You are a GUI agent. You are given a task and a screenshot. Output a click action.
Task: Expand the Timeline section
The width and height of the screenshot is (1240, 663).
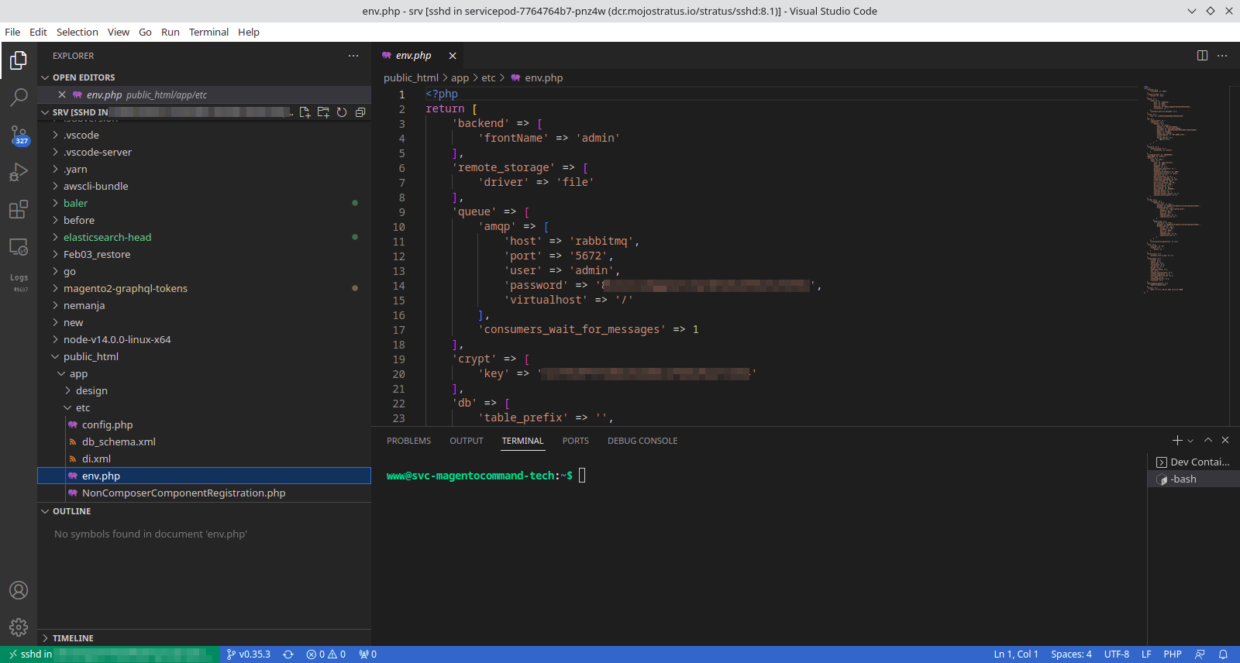pyautogui.click(x=73, y=638)
